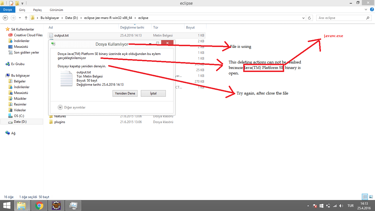This screenshot has width=375, height=211.
Task: Open the OS (C:) drive
Action: (19, 116)
